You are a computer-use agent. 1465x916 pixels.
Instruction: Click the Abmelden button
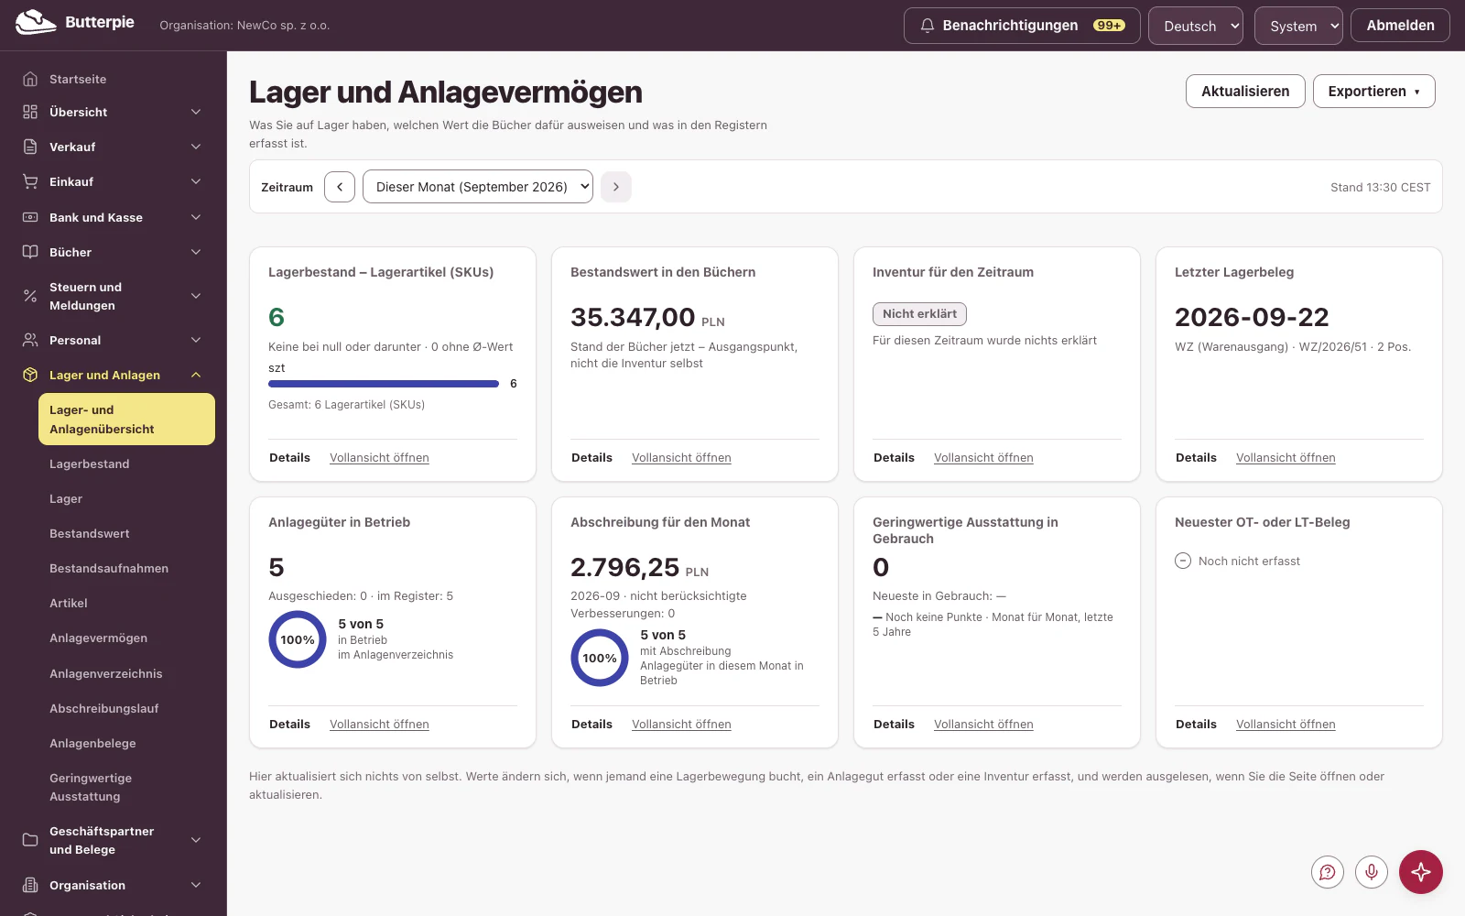[x=1400, y=26]
